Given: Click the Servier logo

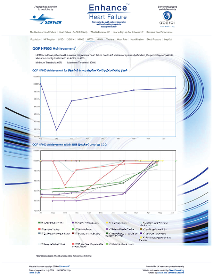Looking at the screenshot, I should coord(46,19).
